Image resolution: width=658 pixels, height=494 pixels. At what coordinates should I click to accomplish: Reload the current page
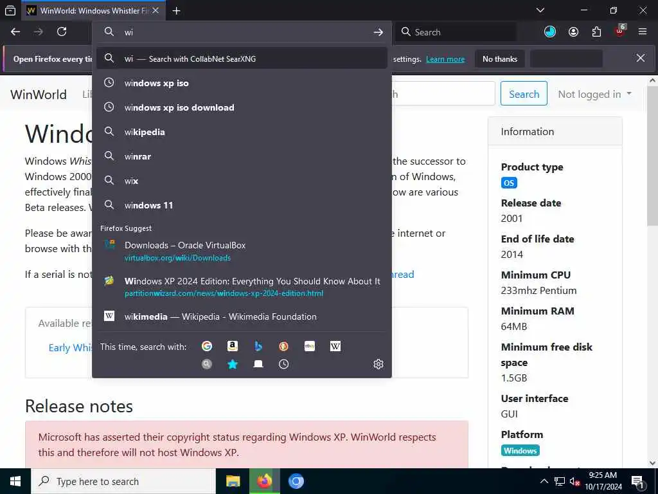62,32
